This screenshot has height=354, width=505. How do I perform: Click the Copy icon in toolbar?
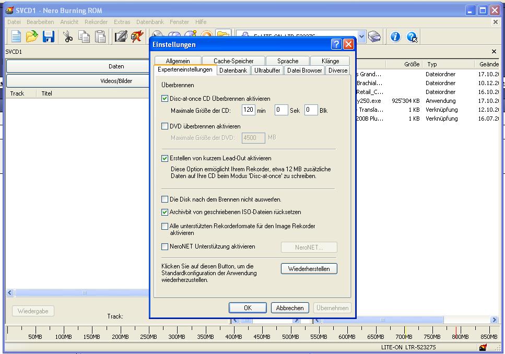click(84, 37)
